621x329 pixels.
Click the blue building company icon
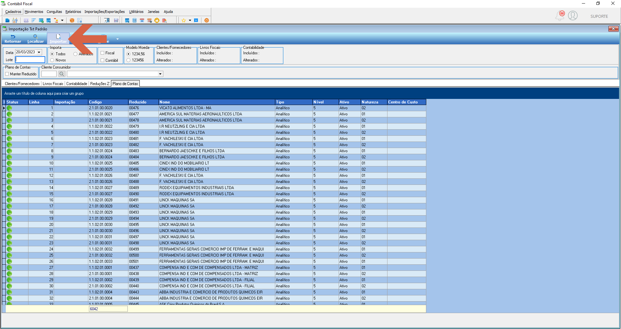[x=7, y=20]
